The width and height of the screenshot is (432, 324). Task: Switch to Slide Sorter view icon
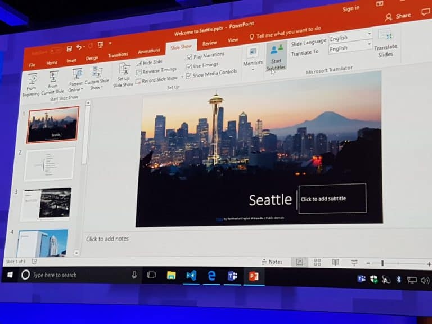pyautogui.click(x=317, y=262)
